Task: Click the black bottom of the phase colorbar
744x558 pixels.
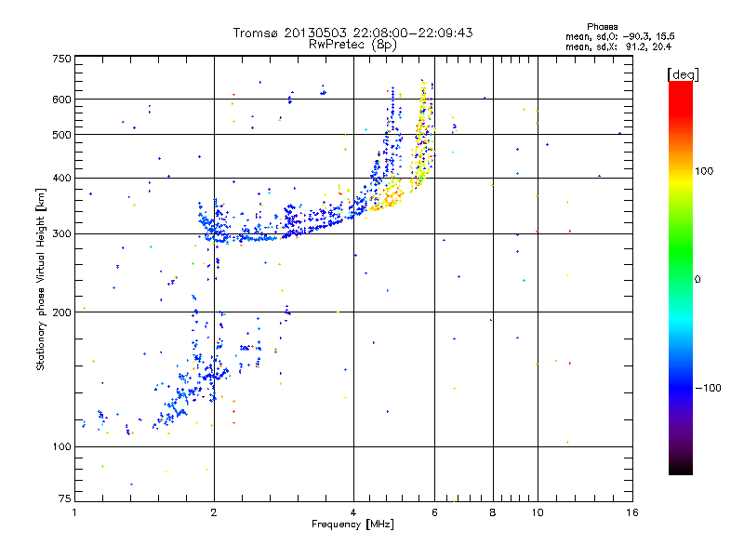Action: click(681, 468)
